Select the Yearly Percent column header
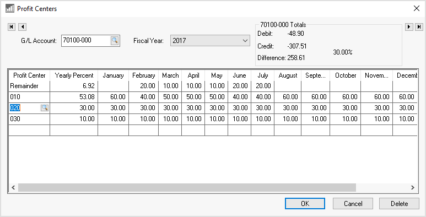 point(74,75)
